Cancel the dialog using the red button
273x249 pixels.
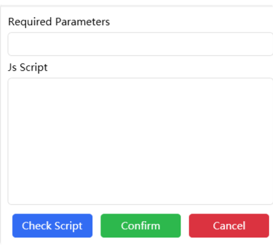coord(229,226)
